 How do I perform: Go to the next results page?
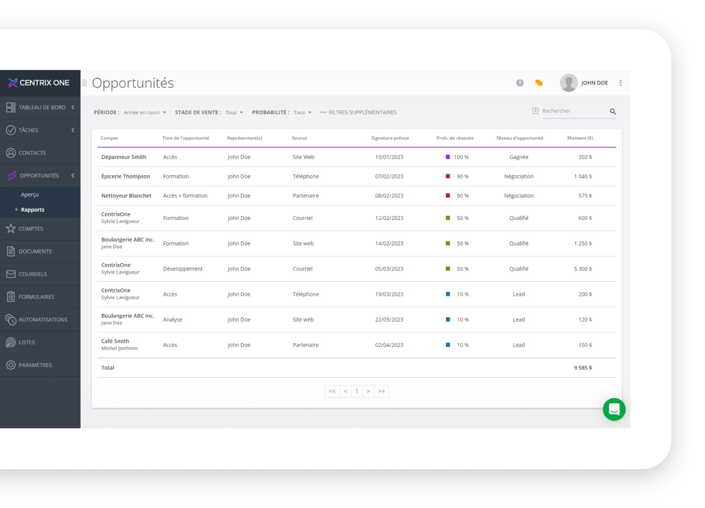[x=369, y=391]
